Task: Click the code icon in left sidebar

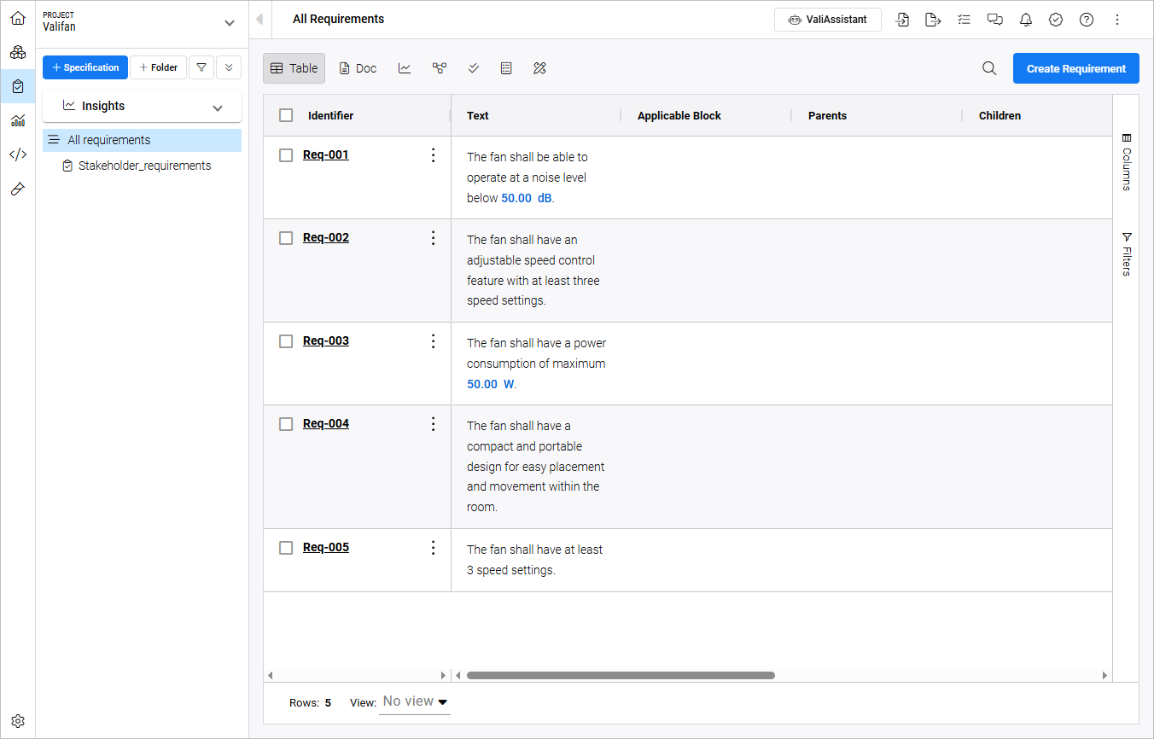Action: pyautogui.click(x=18, y=154)
